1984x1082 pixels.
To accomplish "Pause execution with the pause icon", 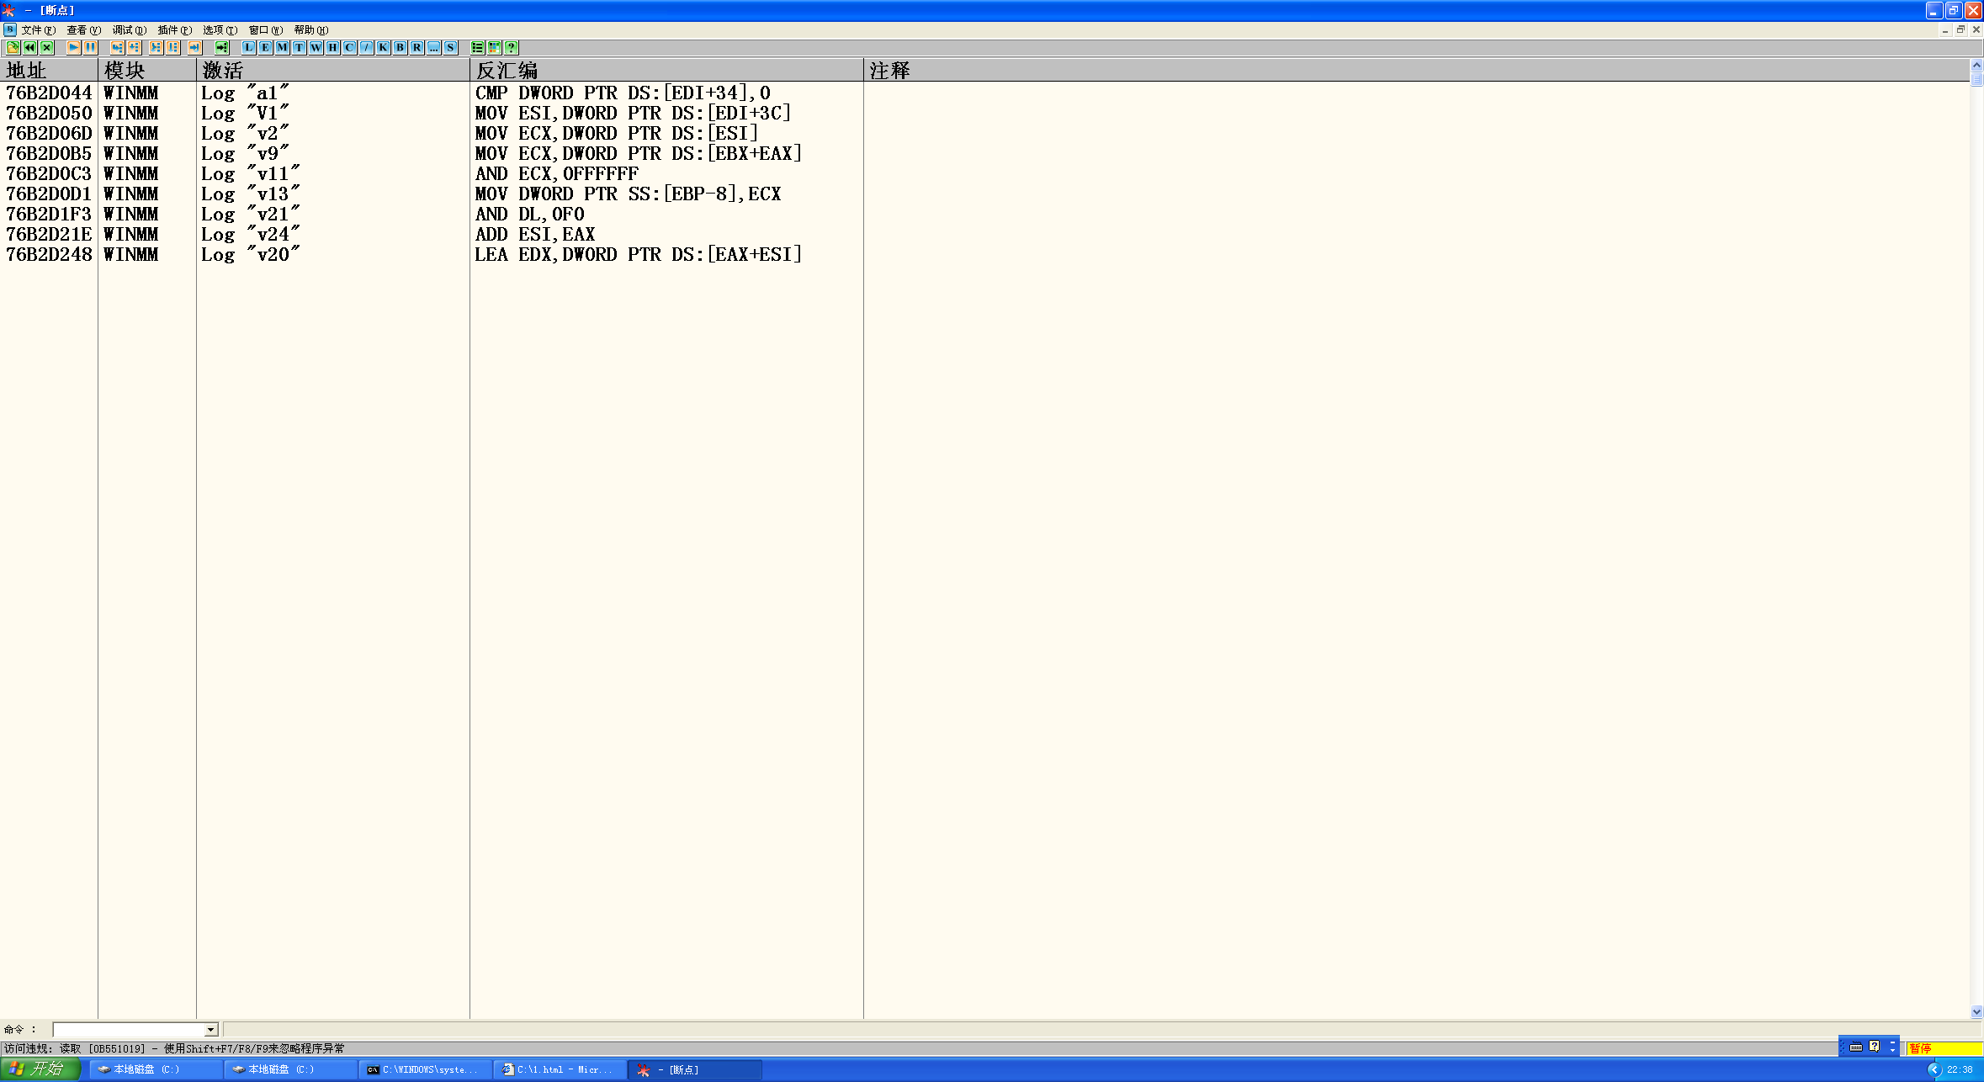I will click(90, 47).
